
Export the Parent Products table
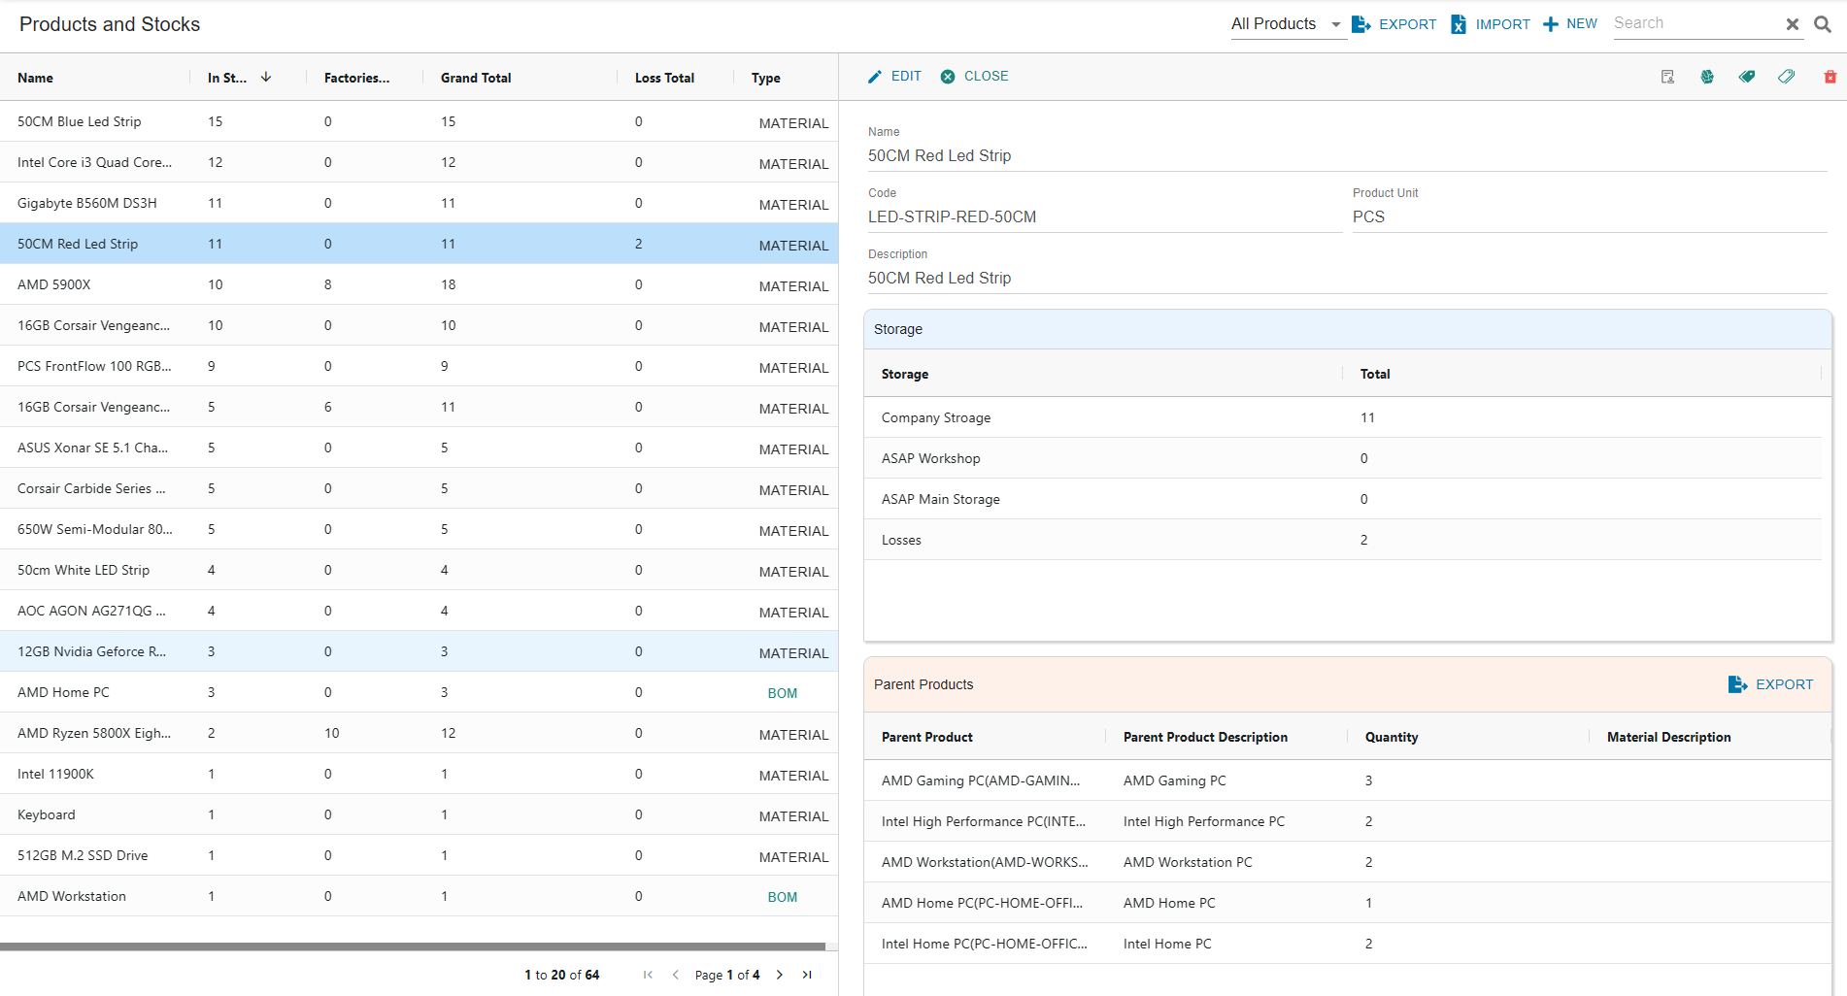(1770, 684)
